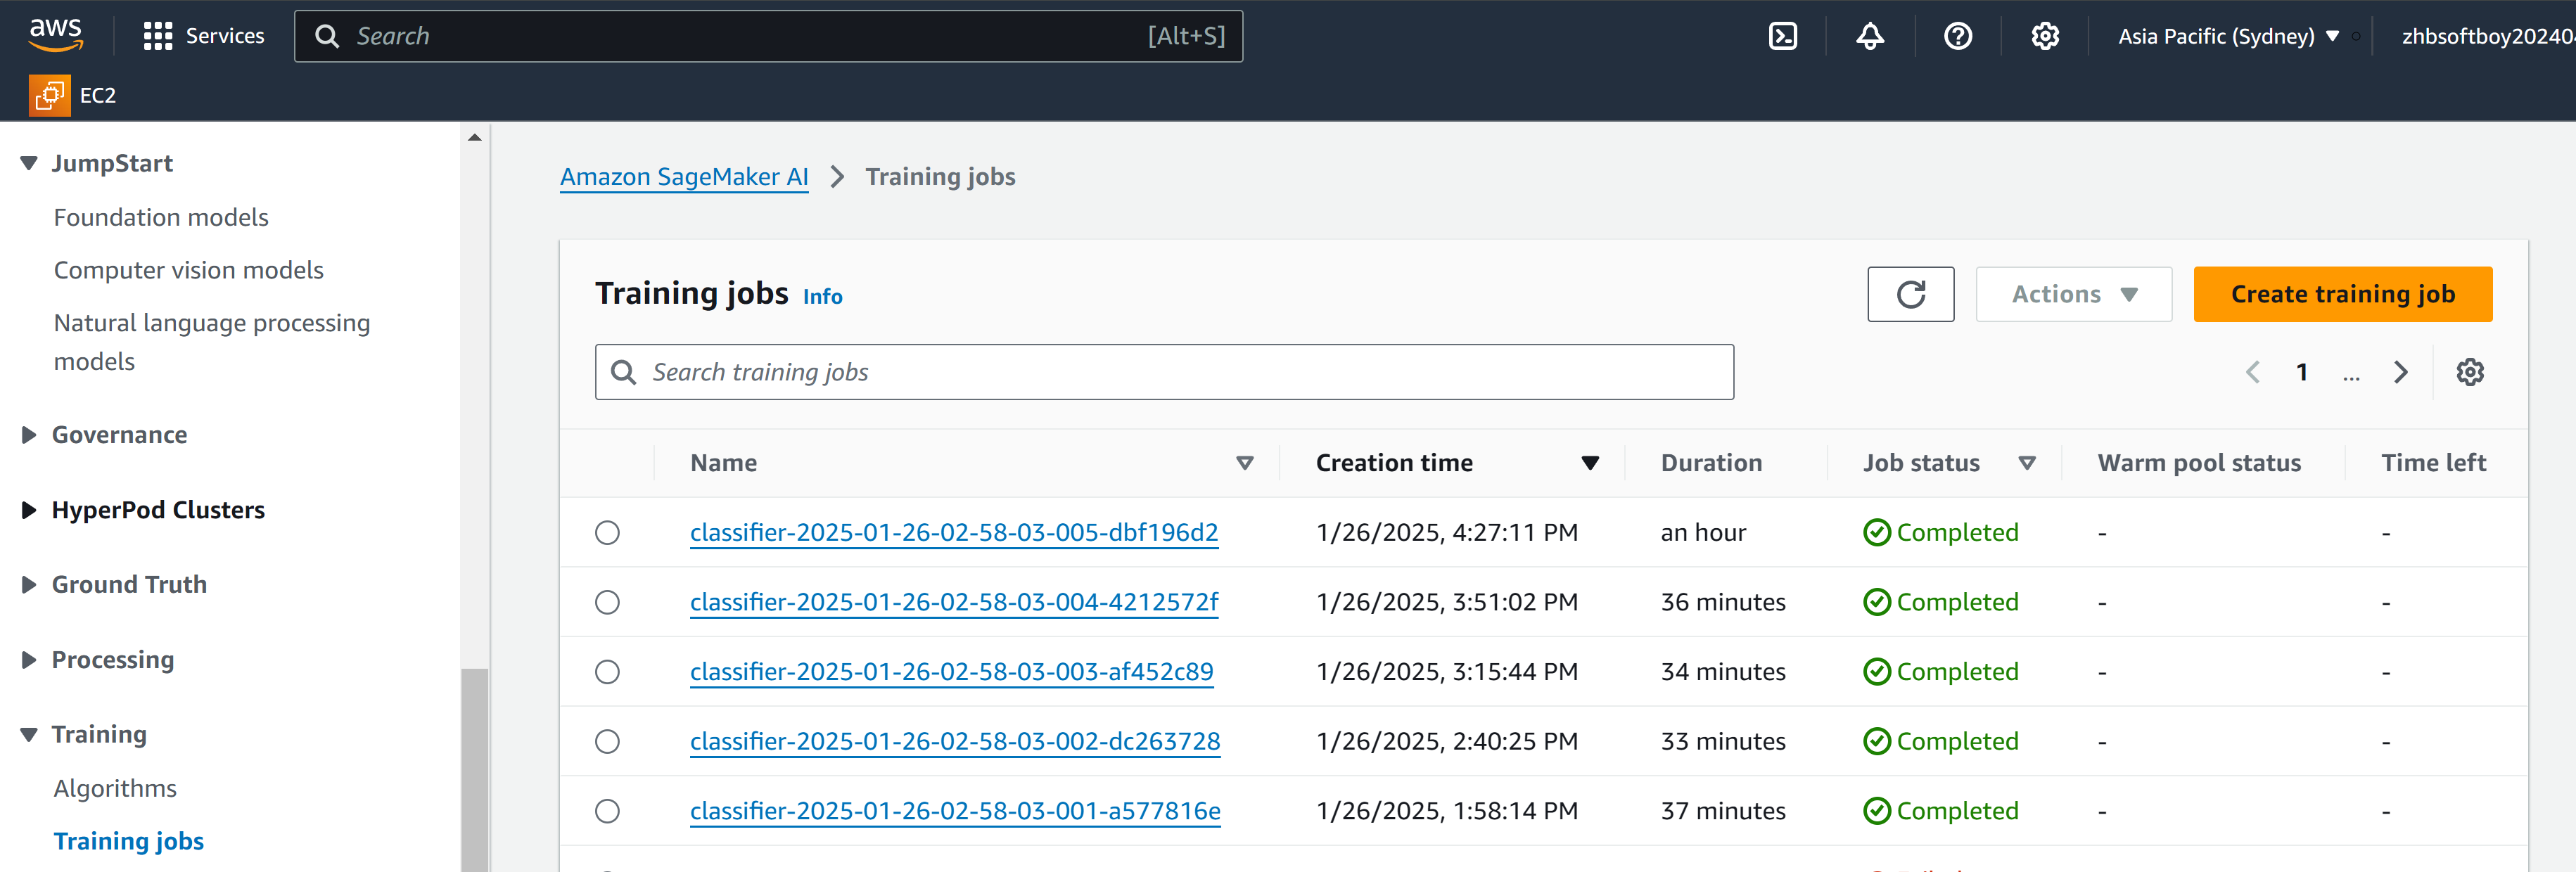Click the Completed check icon for job 004-4212572f
Screen dimensions: 2576x872
point(1876,602)
